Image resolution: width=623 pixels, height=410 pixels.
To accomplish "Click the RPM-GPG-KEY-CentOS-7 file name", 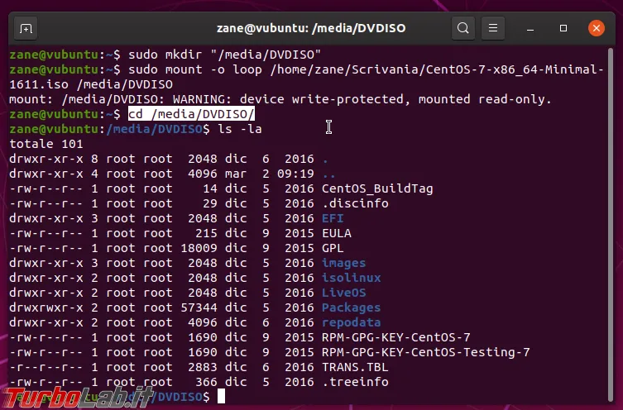I will [x=396, y=337].
